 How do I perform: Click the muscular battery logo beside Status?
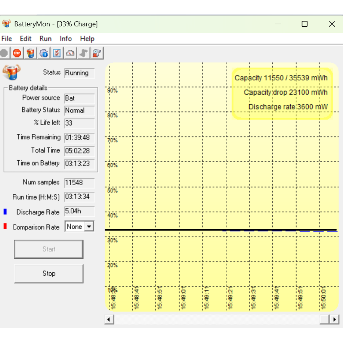click(x=11, y=72)
